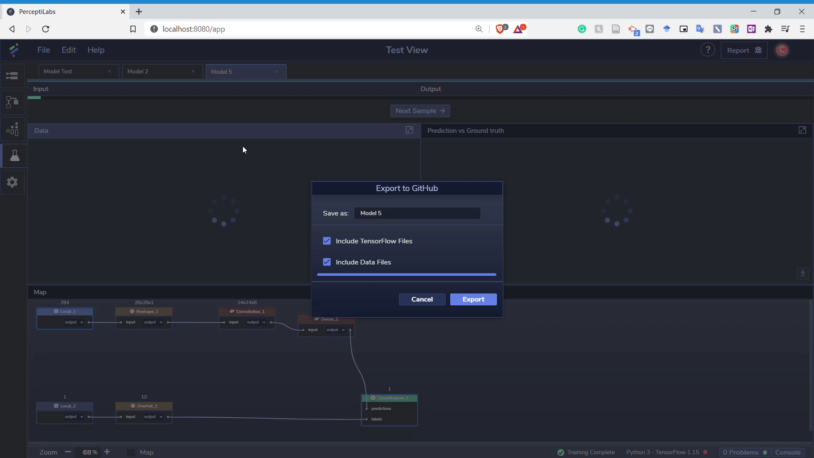The height and width of the screenshot is (458, 814).
Task: Open the File menu
Action: tap(43, 50)
